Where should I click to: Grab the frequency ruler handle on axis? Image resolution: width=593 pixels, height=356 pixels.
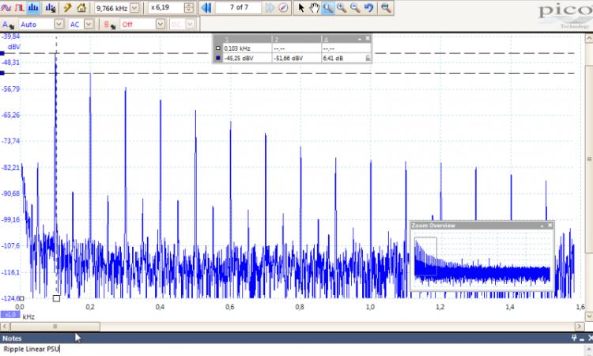56,298
